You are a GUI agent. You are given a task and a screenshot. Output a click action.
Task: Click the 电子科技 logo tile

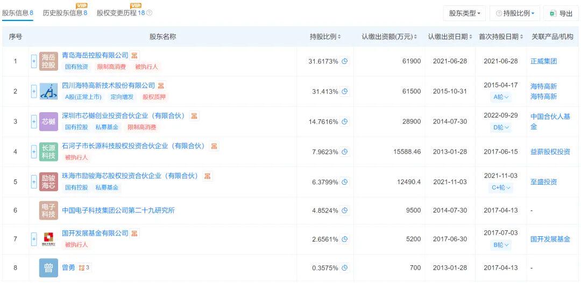tap(48, 211)
